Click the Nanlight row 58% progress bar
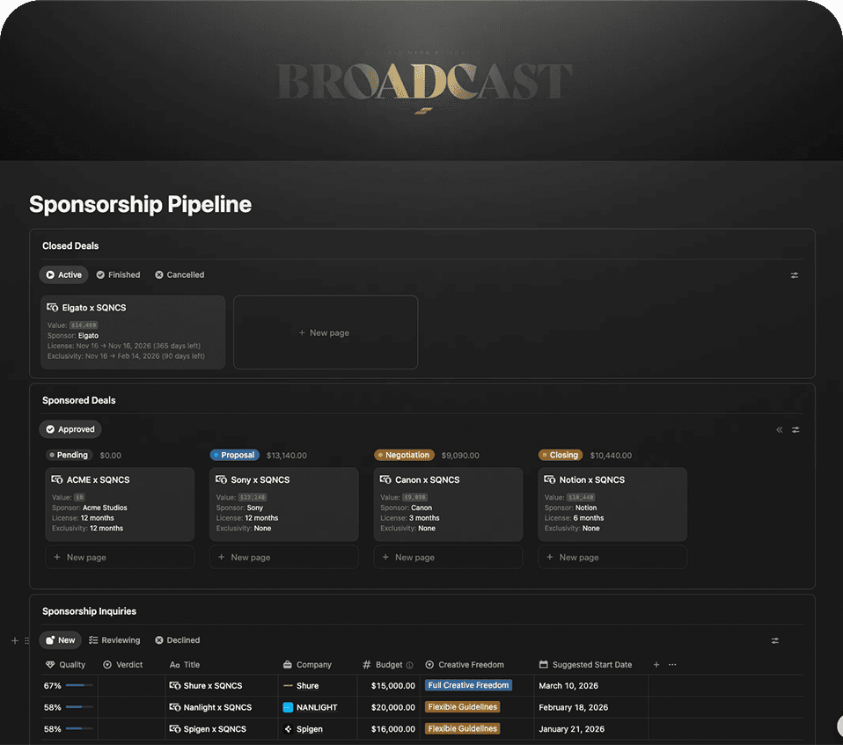This screenshot has height=745, width=843. (79, 707)
